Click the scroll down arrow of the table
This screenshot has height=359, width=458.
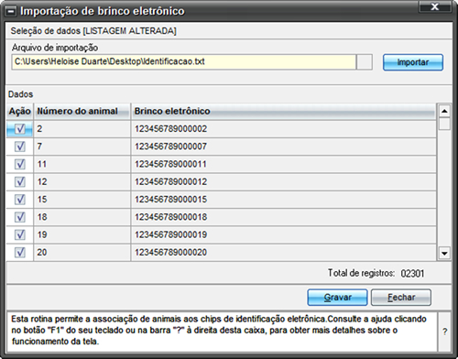click(x=444, y=253)
